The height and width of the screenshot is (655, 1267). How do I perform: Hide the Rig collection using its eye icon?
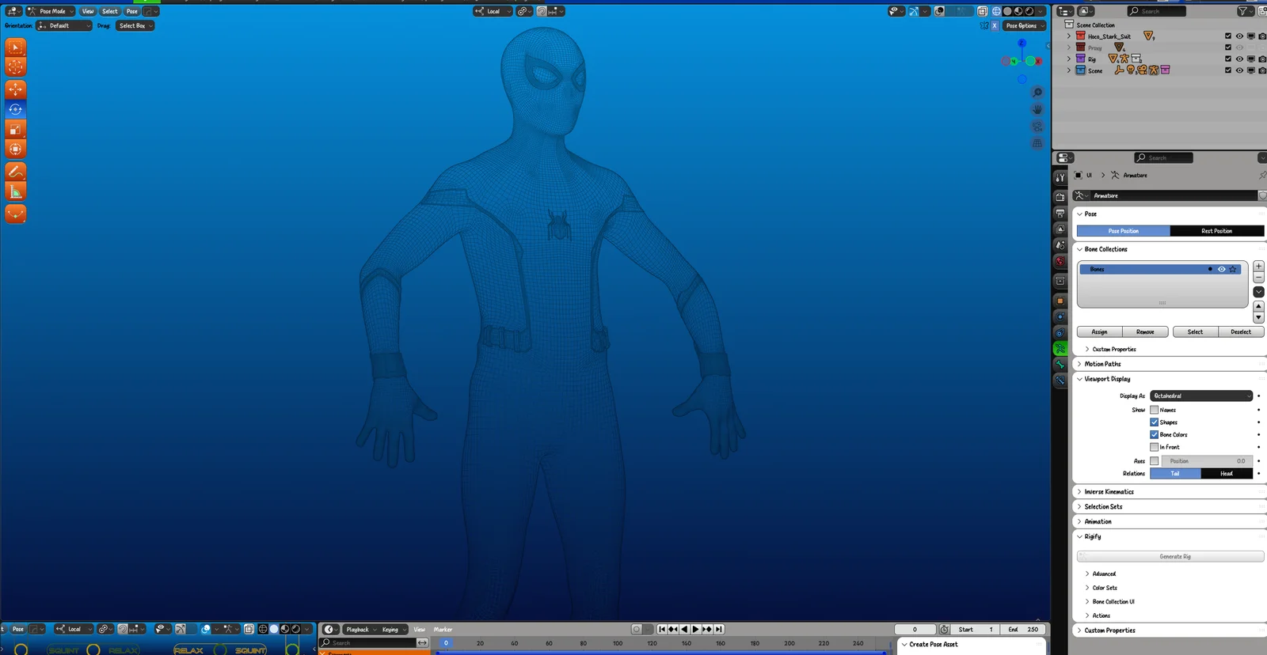1239,59
